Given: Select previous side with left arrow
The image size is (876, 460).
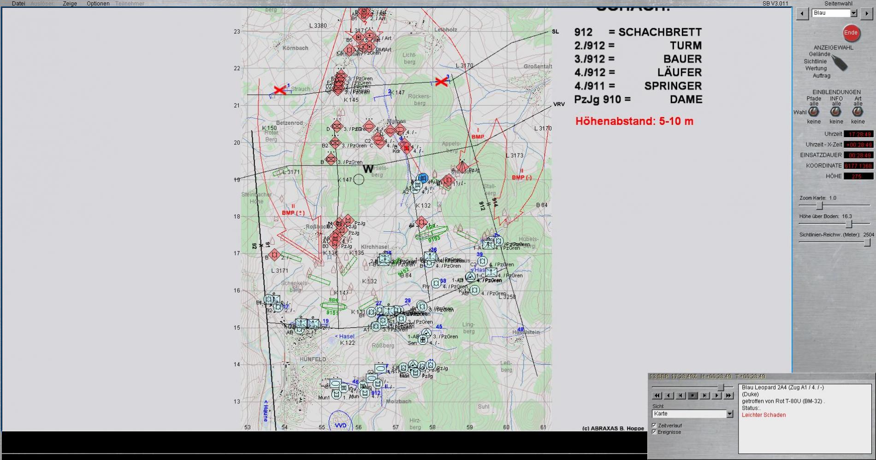Looking at the screenshot, I should coord(802,13).
